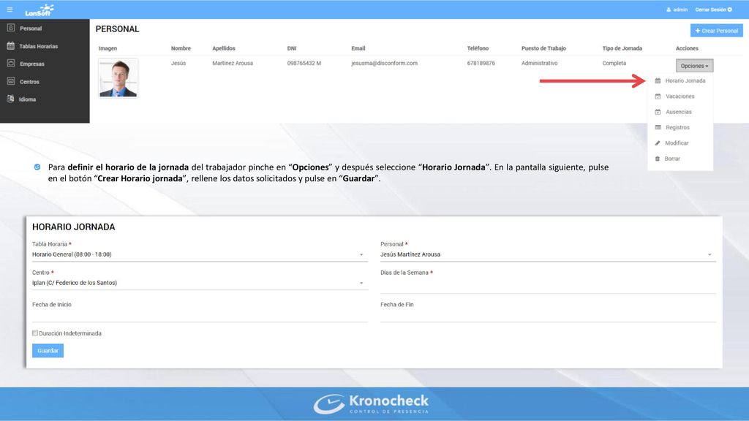Screen dimensions: 749x421
Task: Select the Centros sidebar icon
Action: (11, 81)
